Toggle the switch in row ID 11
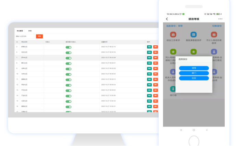The width and height of the screenshot is (237, 146). 68,80
